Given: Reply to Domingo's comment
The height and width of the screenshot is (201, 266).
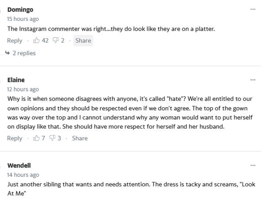Looking at the screenshot, I should coord(15,40).
